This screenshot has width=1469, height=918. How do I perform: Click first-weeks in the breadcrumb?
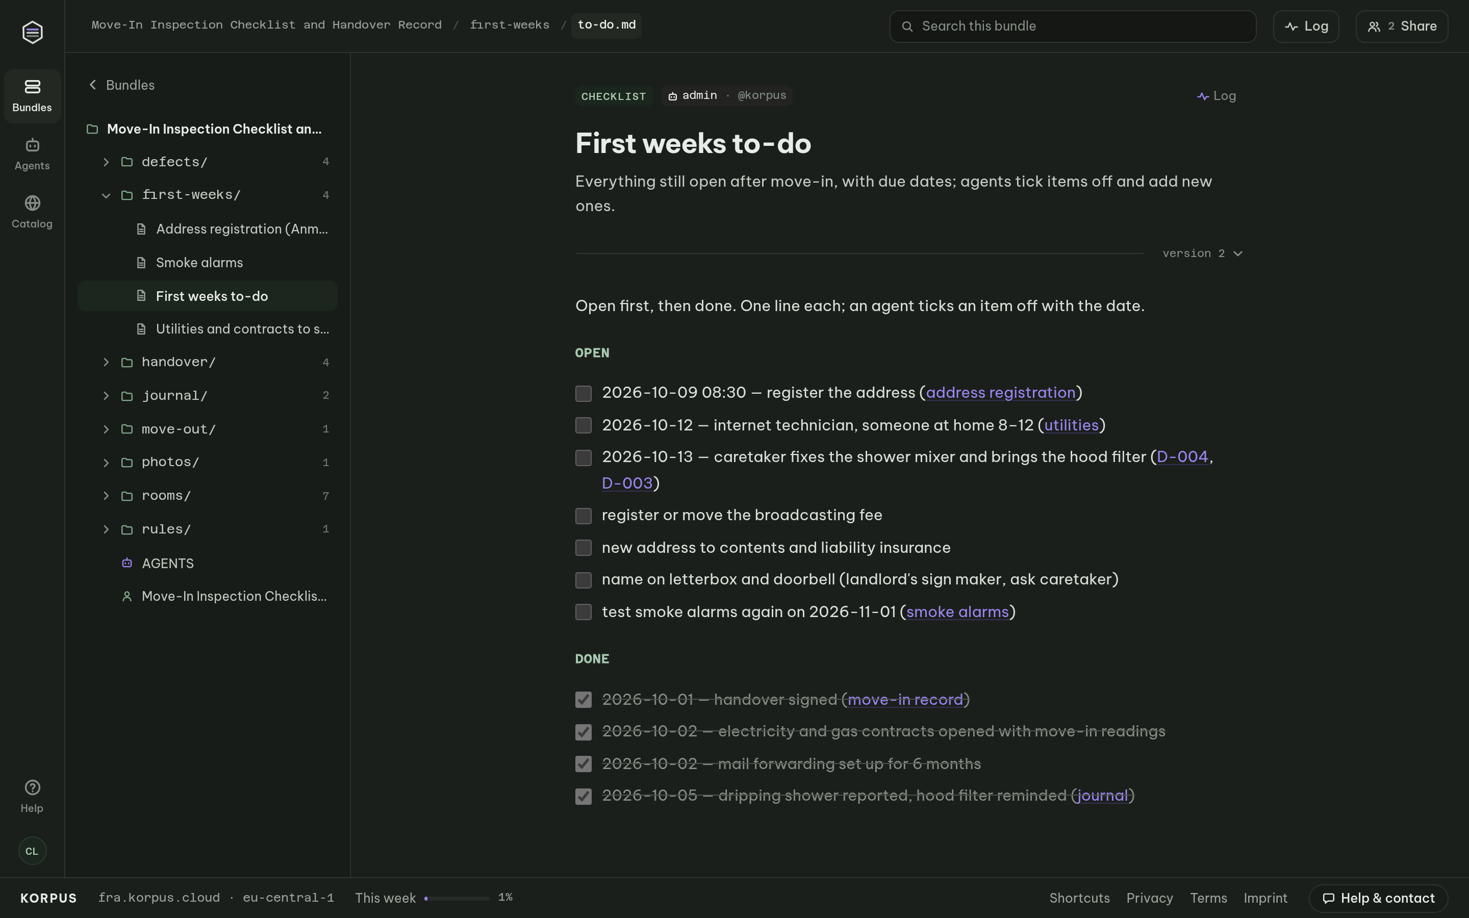509,25
